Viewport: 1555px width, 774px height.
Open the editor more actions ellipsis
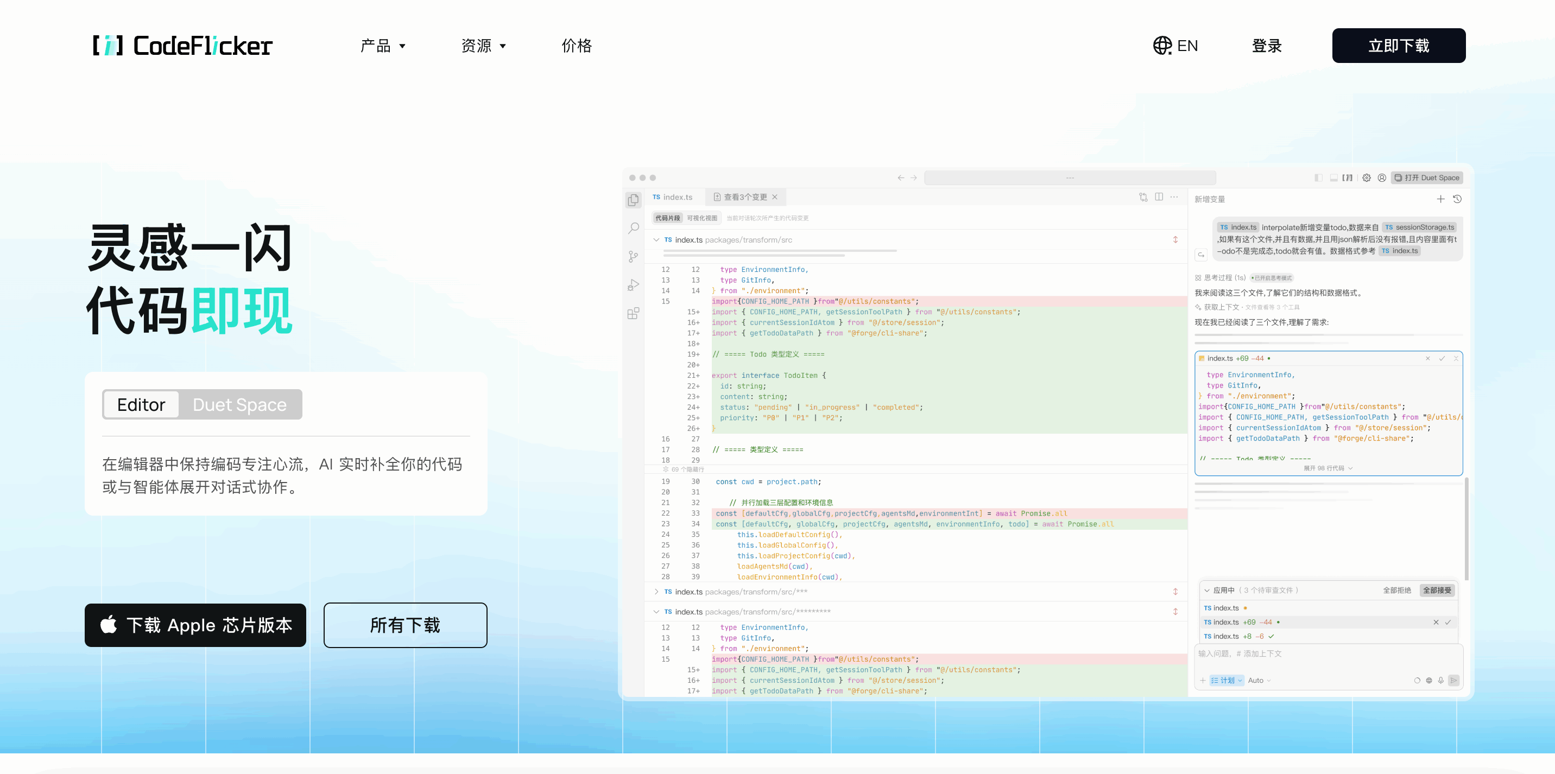pyautogui.click(x=1174, y=196)
